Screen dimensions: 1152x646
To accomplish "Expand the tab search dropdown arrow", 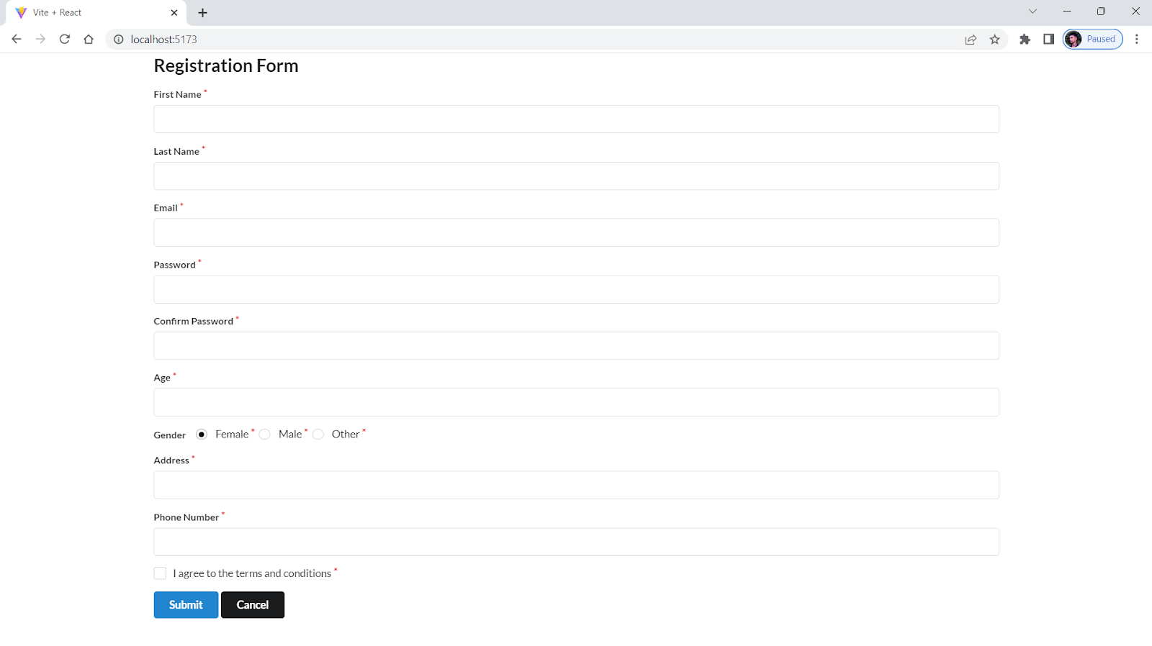I will coord(1032,12).
